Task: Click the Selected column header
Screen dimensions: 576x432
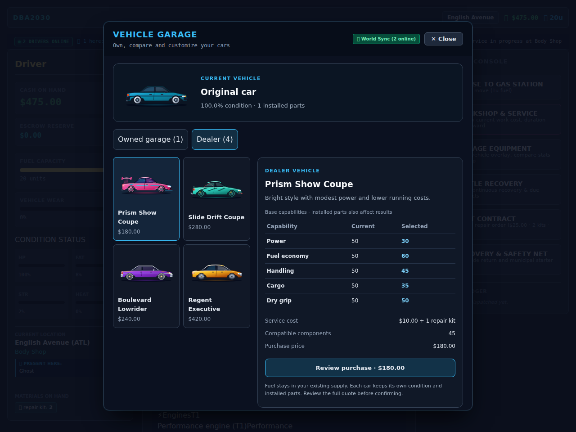Action: 414,226
